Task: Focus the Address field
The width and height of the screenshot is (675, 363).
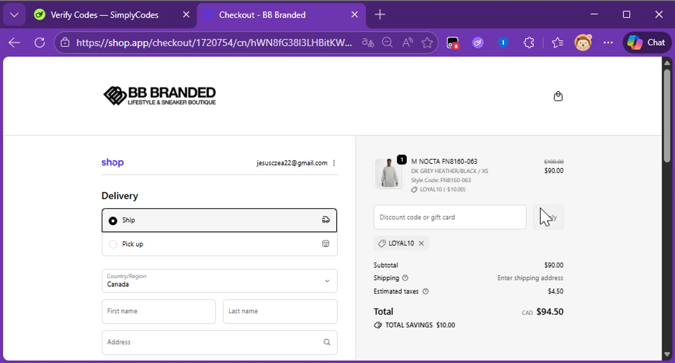Action: [219, 342]
